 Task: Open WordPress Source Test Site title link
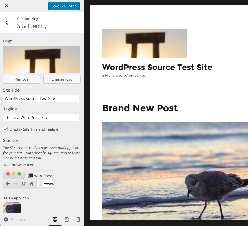pos(157,67)
